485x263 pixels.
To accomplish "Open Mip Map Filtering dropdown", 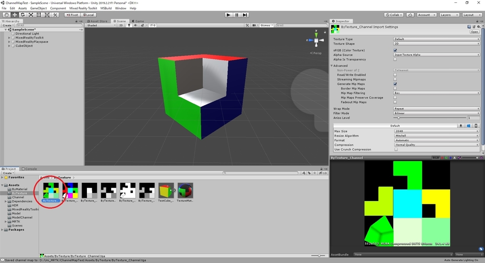I will (x=436, y=93).
